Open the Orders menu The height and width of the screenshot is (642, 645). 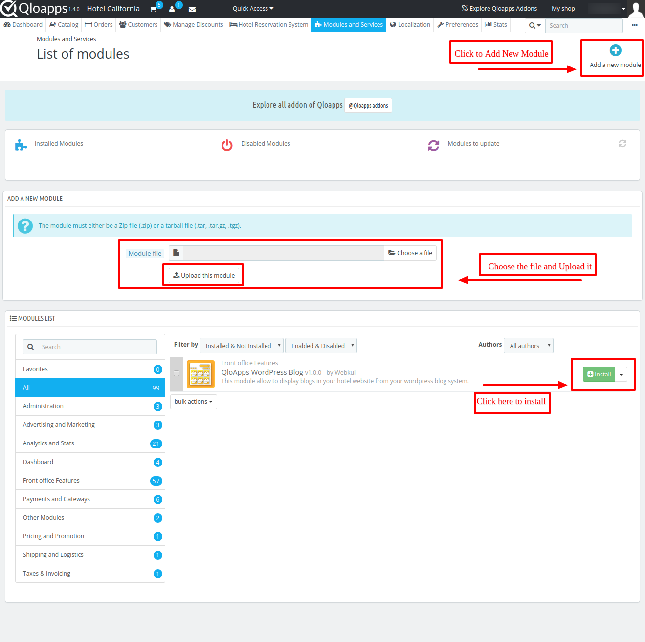tap(99, 25)
